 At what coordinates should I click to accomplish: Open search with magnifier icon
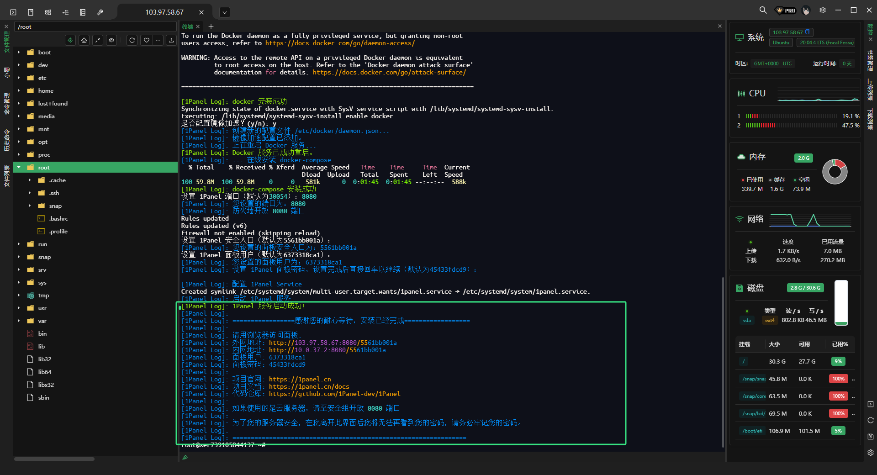point(763,10)
